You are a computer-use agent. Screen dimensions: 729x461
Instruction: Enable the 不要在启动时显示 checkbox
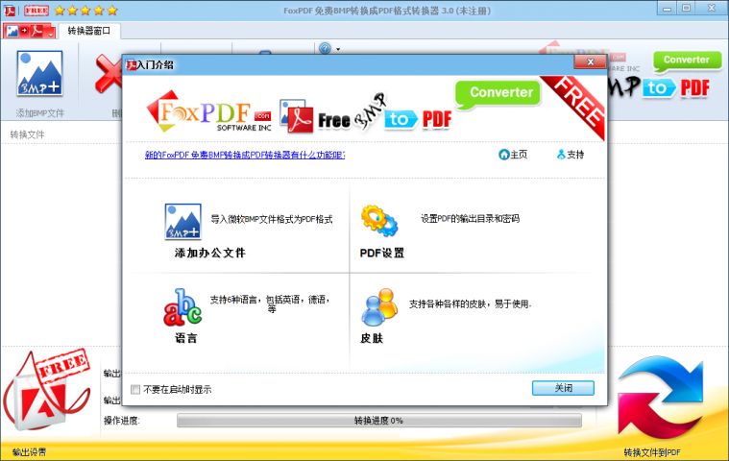point(135,389)
